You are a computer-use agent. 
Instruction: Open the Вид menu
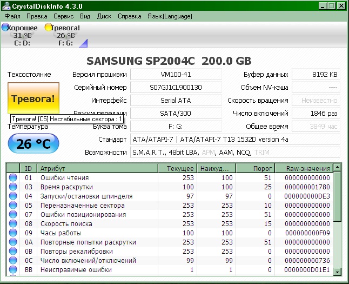coord(85,16)
